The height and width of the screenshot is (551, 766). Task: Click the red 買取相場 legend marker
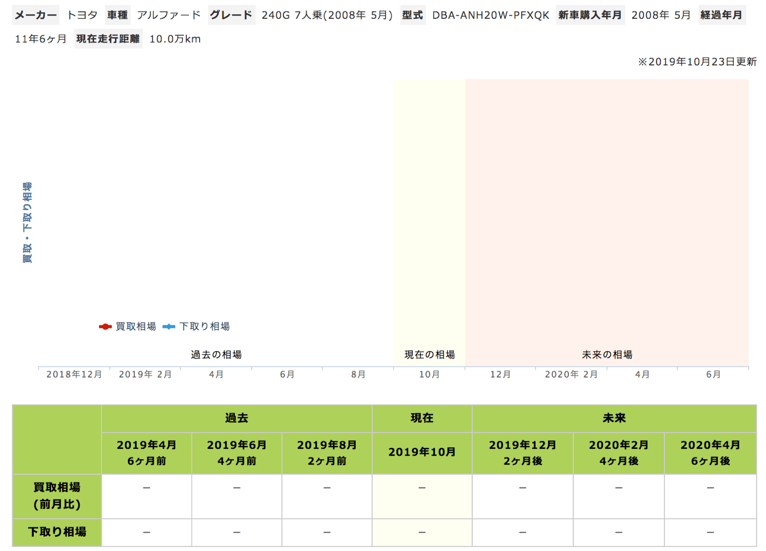tap(105, 327)
